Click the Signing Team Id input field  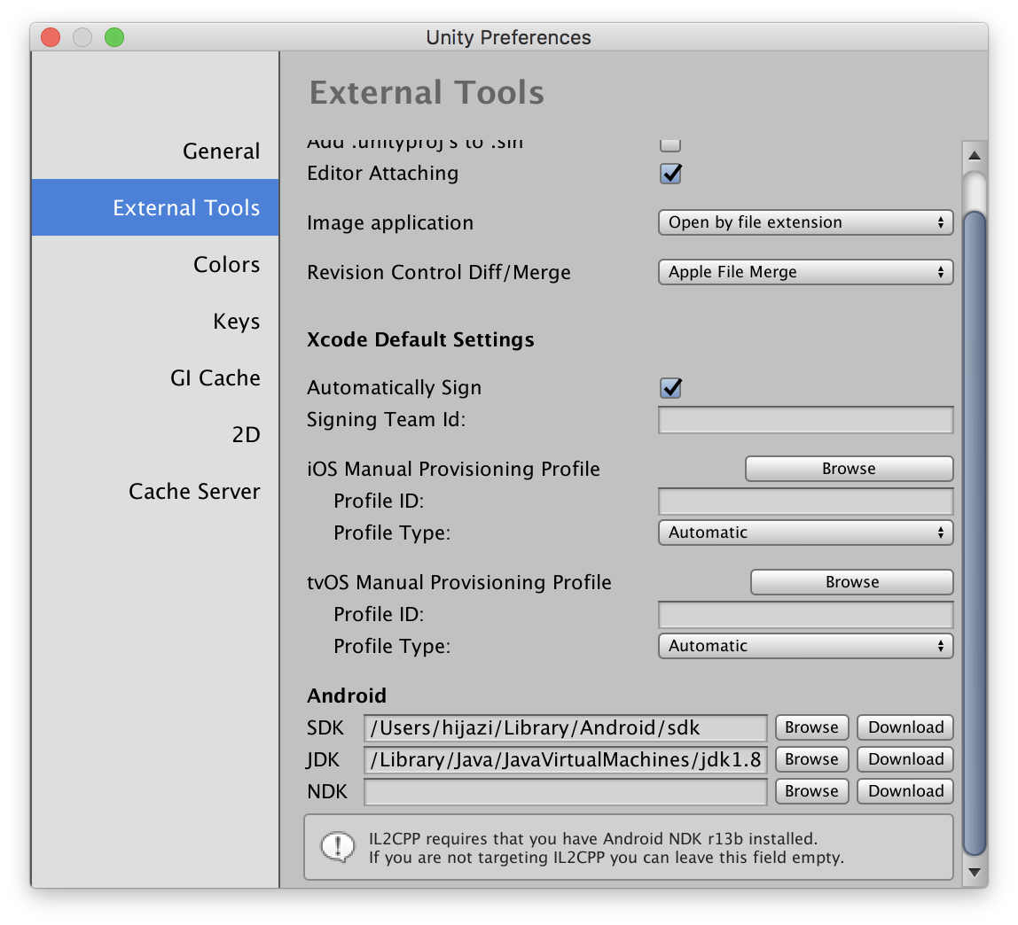pyautogui.click(x=805, y=420)
